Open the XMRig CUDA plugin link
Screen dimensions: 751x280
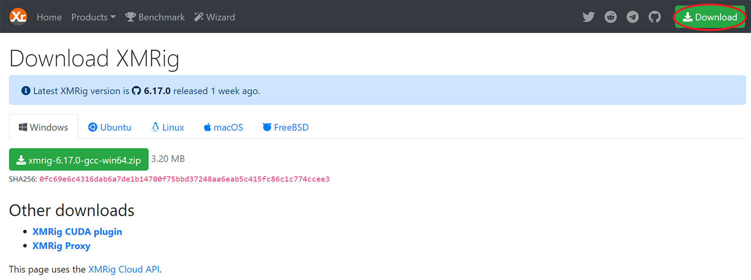(77, 231)
